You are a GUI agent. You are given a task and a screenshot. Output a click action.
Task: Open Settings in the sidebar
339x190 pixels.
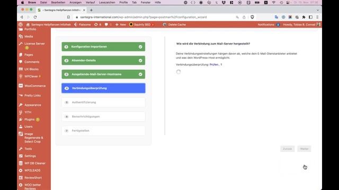[30, 156]
